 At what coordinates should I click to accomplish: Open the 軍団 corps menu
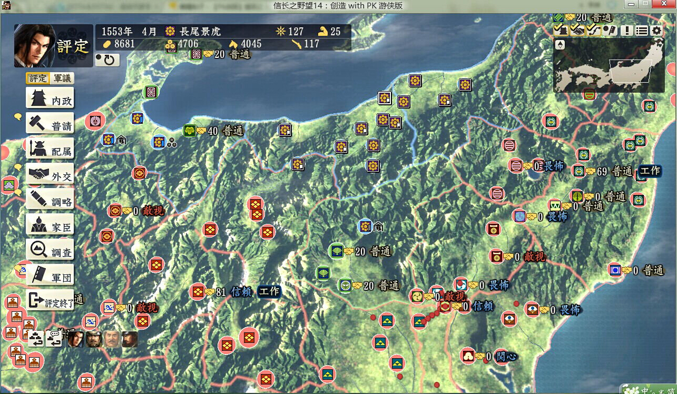coord(50,275)
